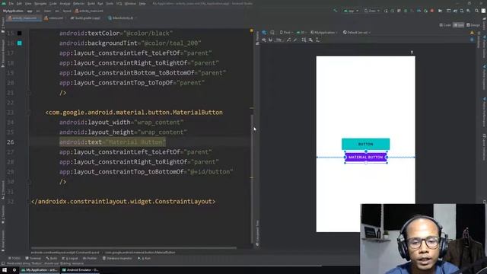Open the Help menu
This screenshot has width=487, height=274.
tap(142, 3)
